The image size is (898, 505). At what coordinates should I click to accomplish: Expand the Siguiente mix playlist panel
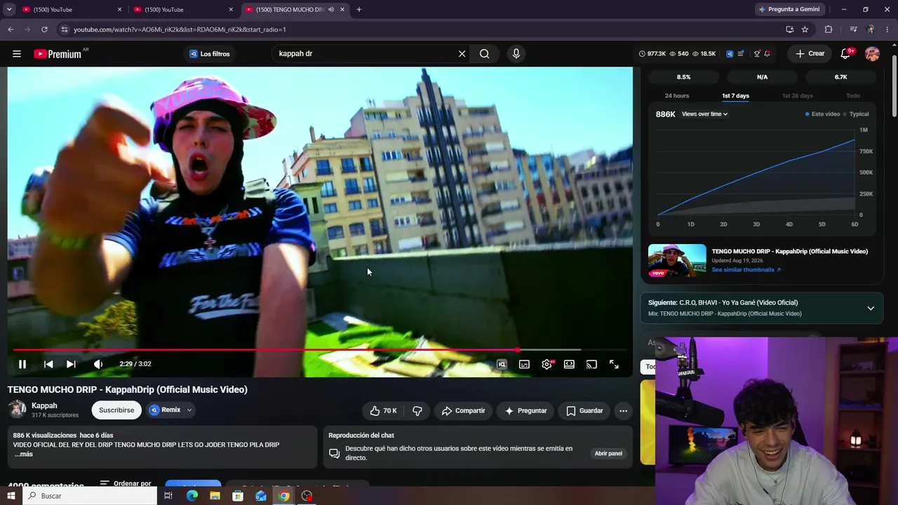tap(871, 308)
